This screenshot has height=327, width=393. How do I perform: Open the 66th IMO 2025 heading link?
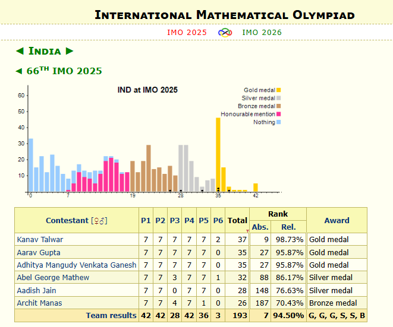[64, 71]
